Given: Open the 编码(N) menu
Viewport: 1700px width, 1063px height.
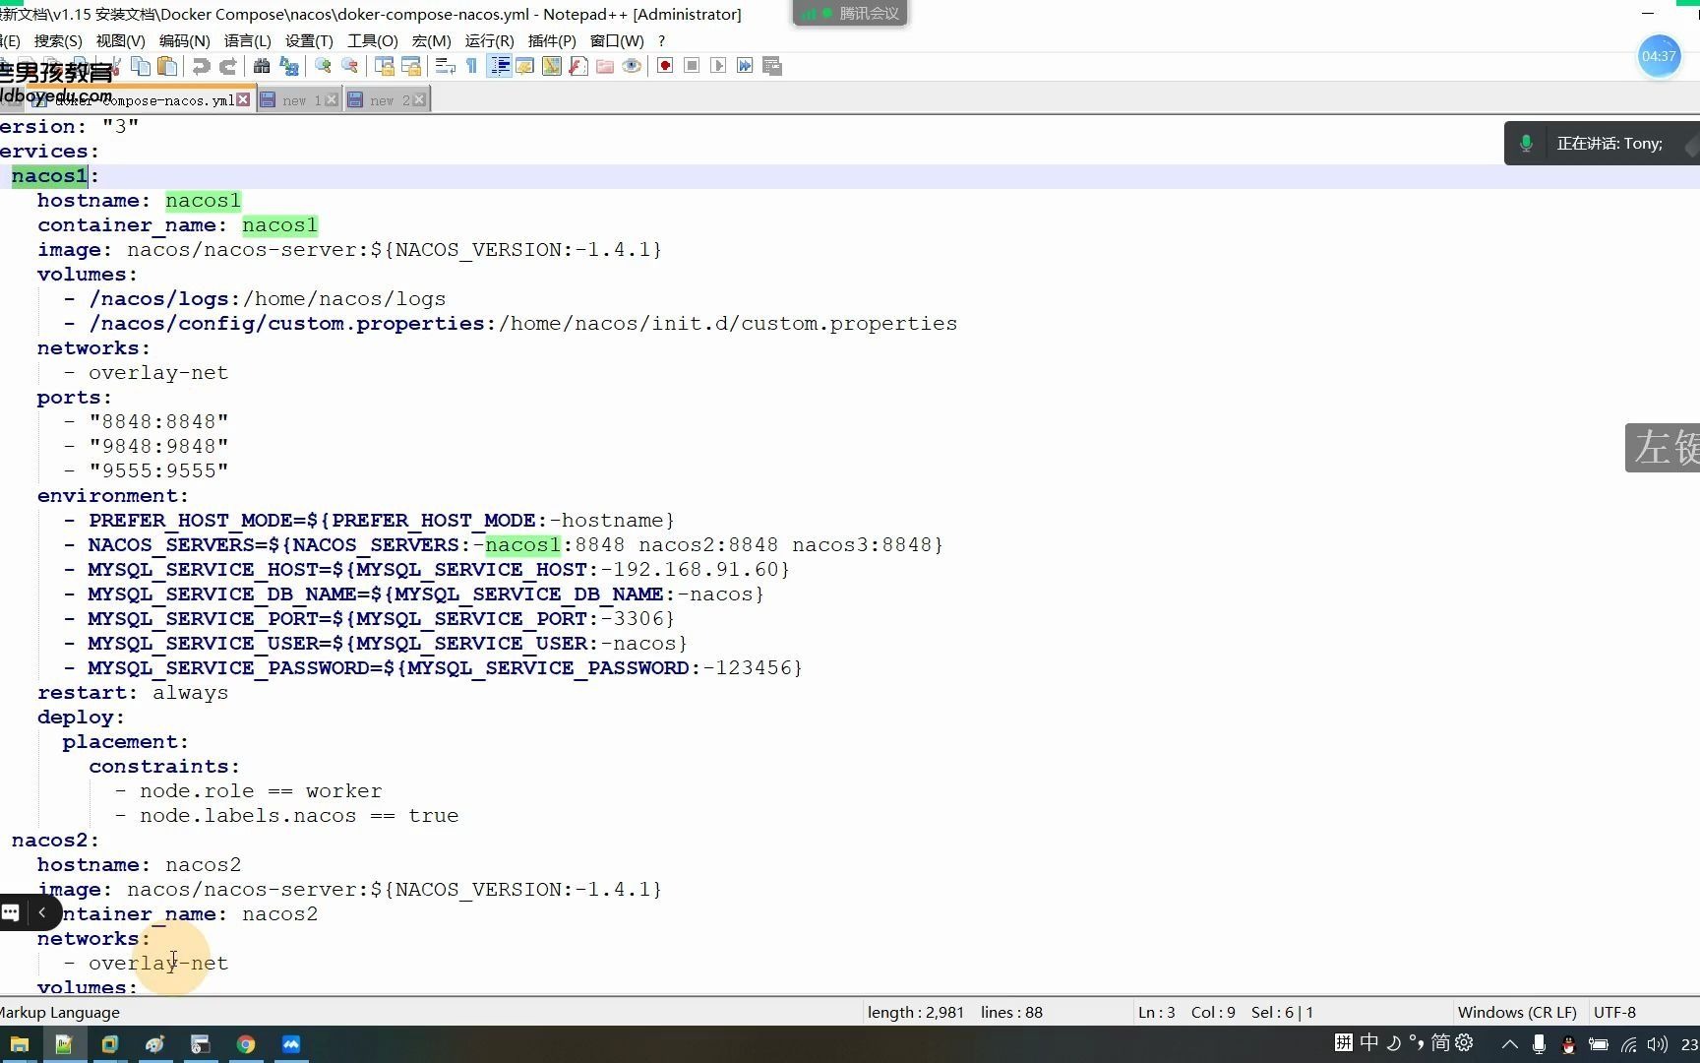Looking at the screenshot, I should tap(184, 40).
